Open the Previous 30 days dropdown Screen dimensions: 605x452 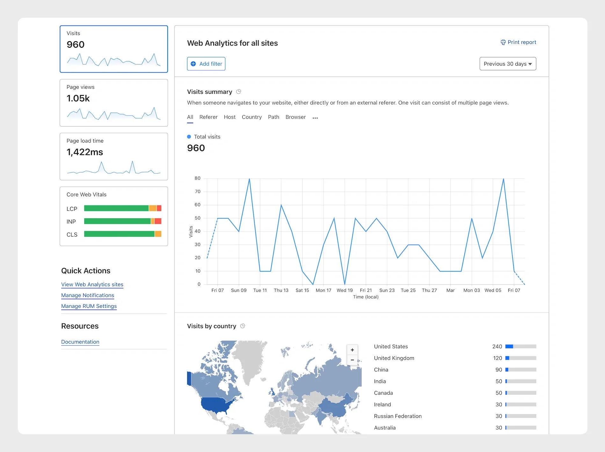tap(508, 64)
